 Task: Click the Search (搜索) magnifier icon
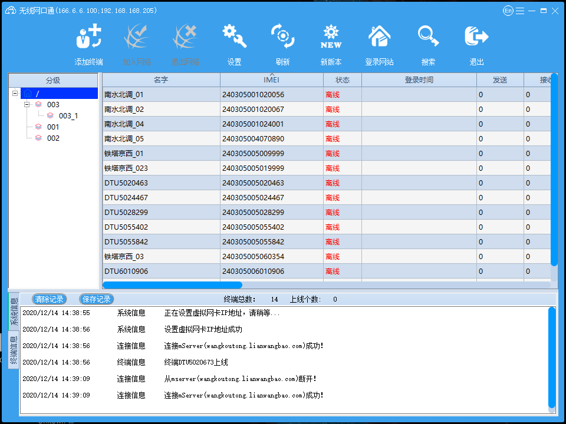[x=428, y=37]
